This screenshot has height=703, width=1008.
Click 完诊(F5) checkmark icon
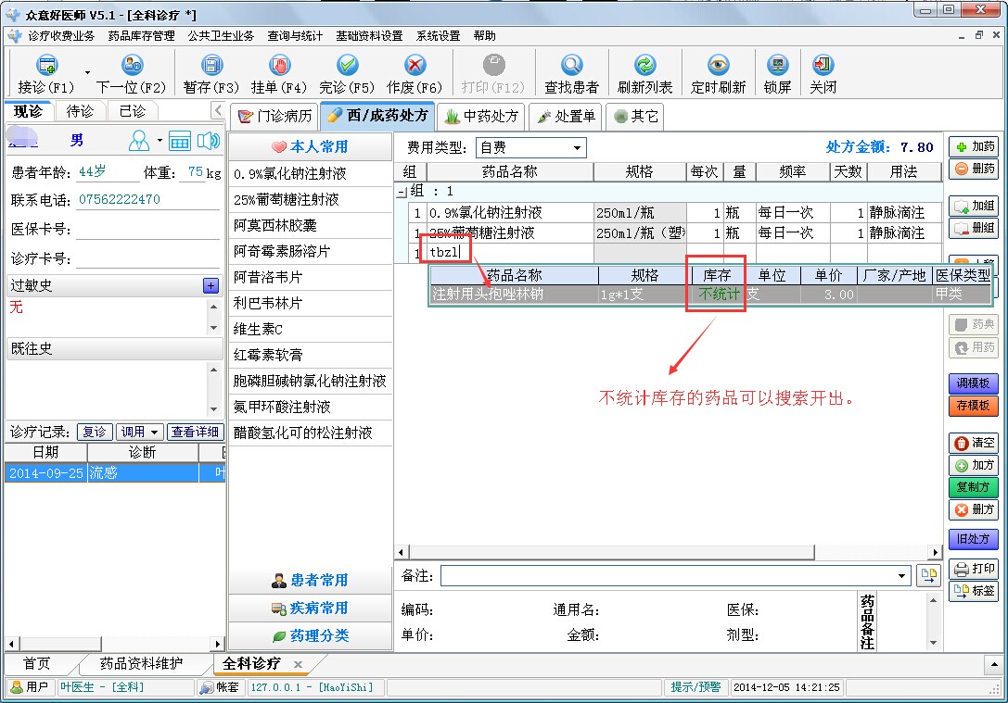pos(347,65)
